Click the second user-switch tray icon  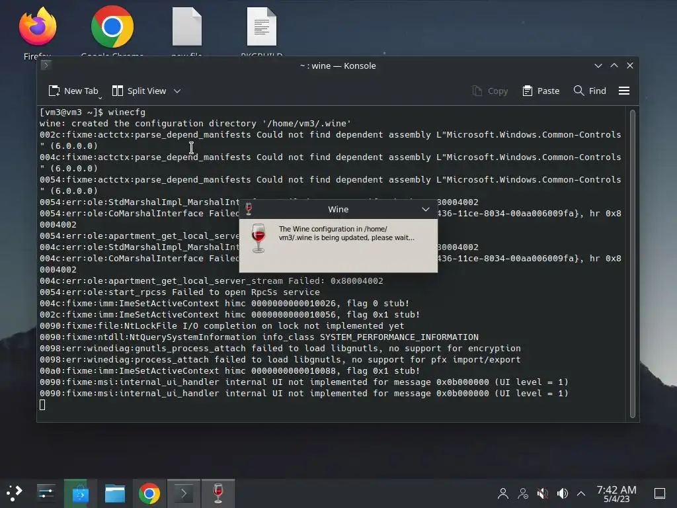coord(523,493)
